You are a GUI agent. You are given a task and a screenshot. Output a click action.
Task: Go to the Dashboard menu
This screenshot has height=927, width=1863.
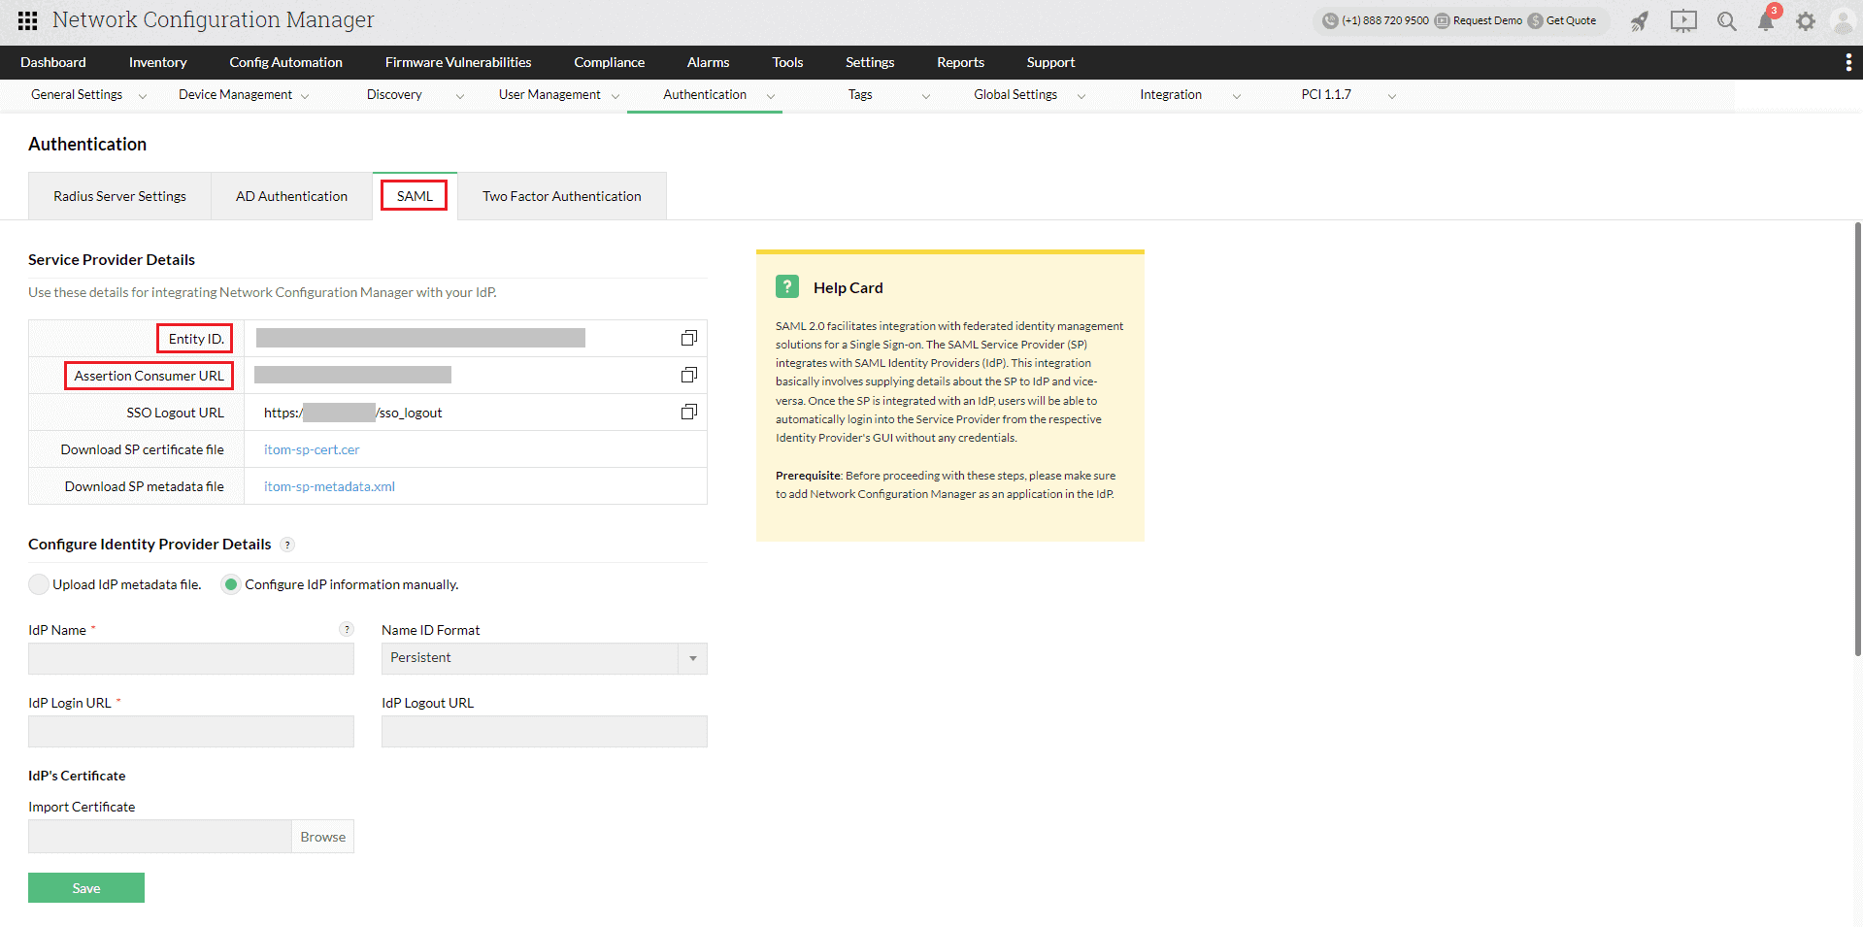(53, 62)
